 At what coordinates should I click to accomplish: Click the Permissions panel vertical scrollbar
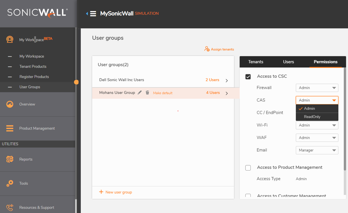coord(344,117)
